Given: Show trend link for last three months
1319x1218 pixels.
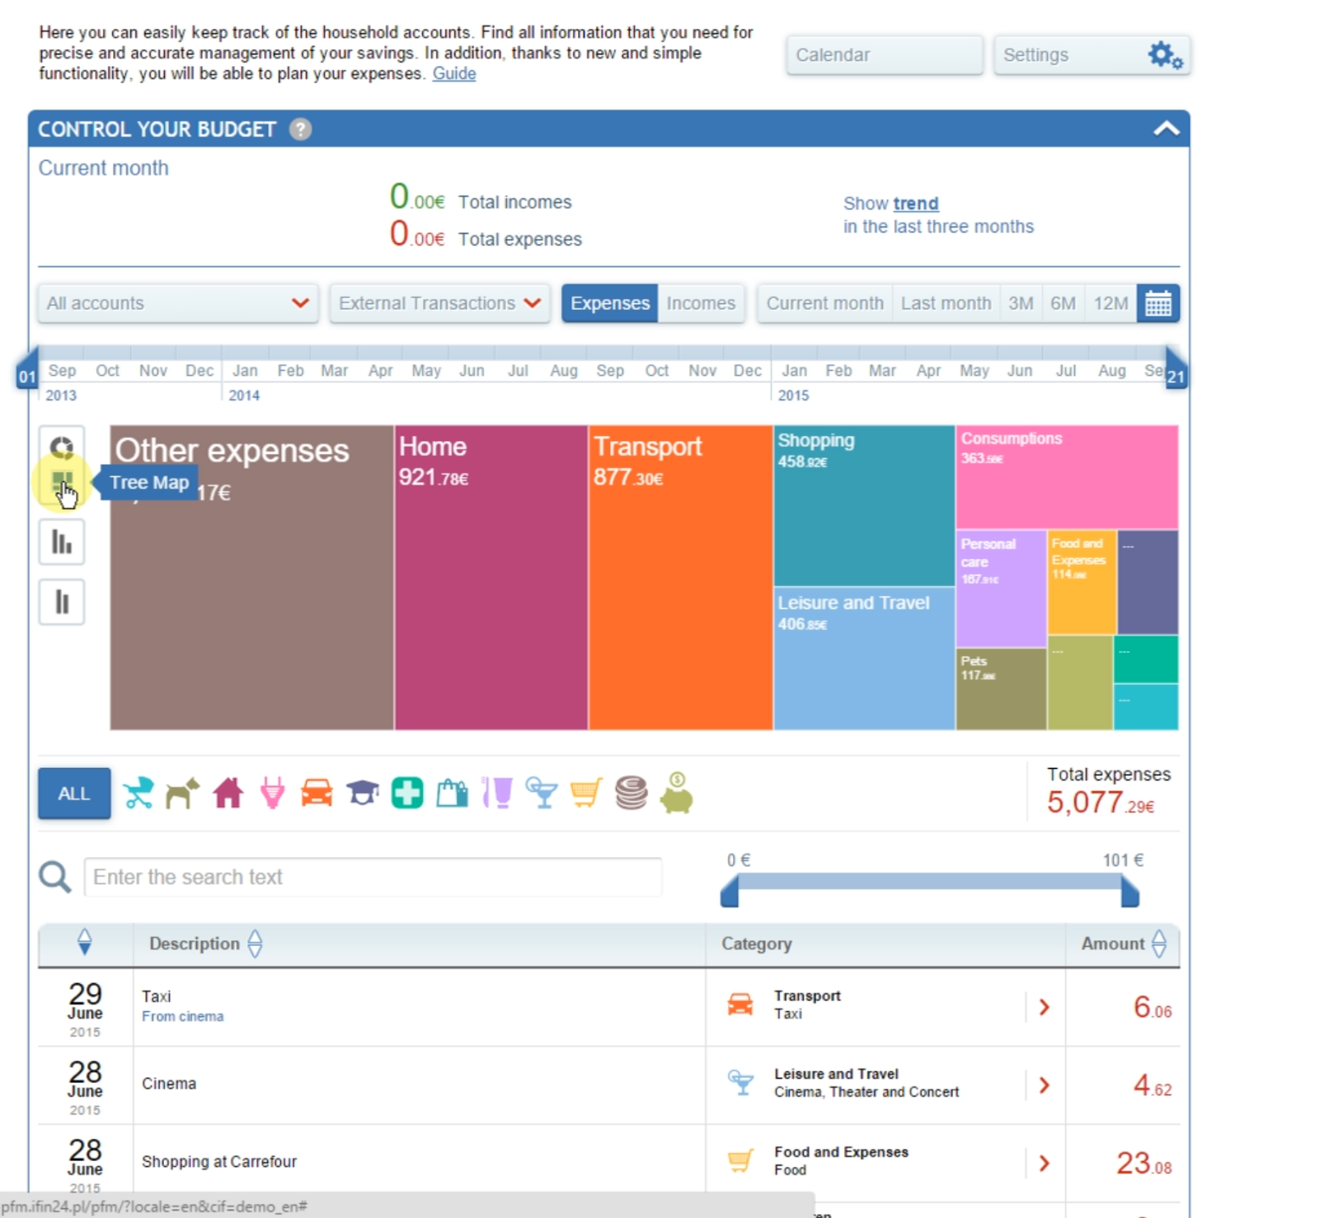Looking at the screenshot, I should 915,204.
